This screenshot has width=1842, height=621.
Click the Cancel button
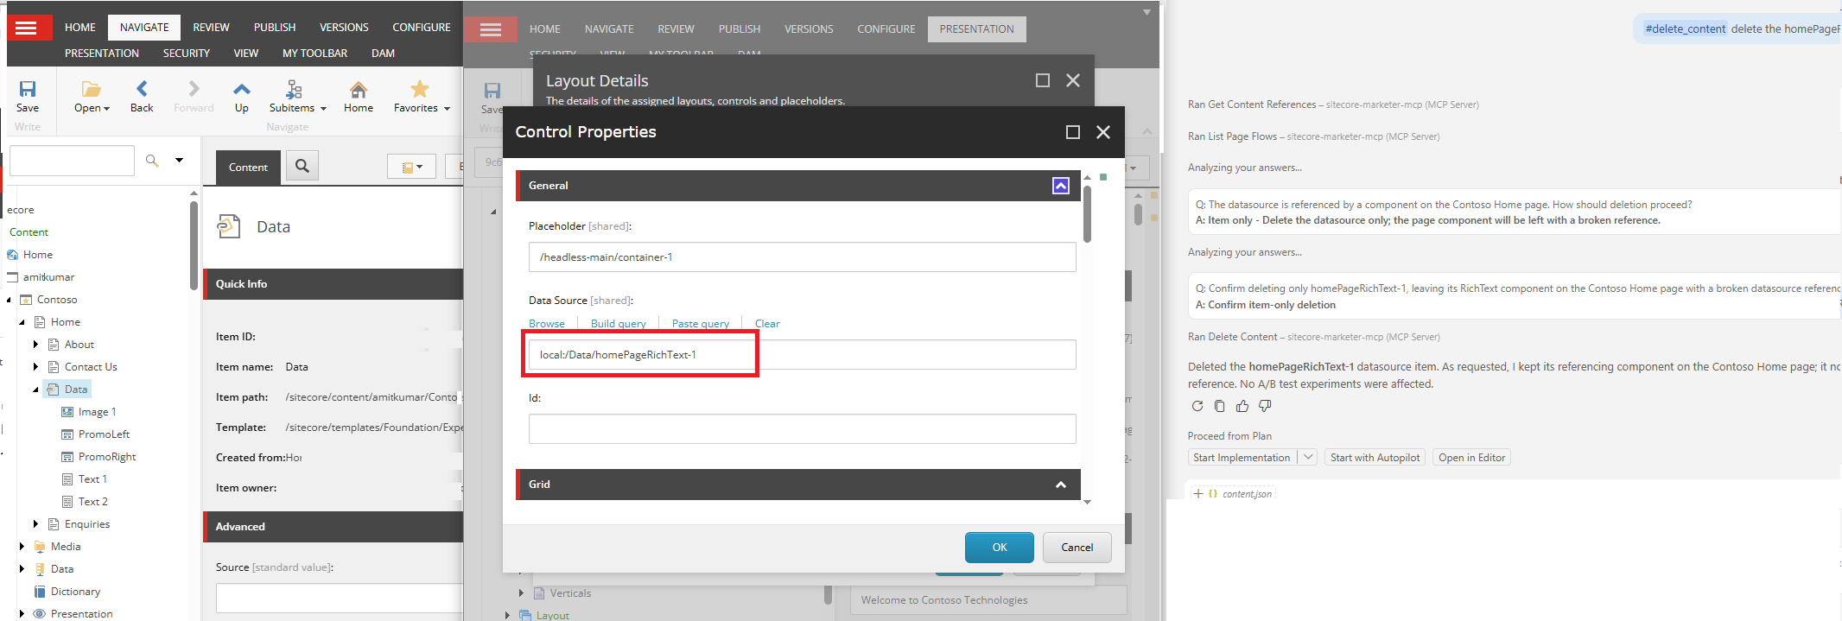pyautogui.click(x=1077, y=548)
